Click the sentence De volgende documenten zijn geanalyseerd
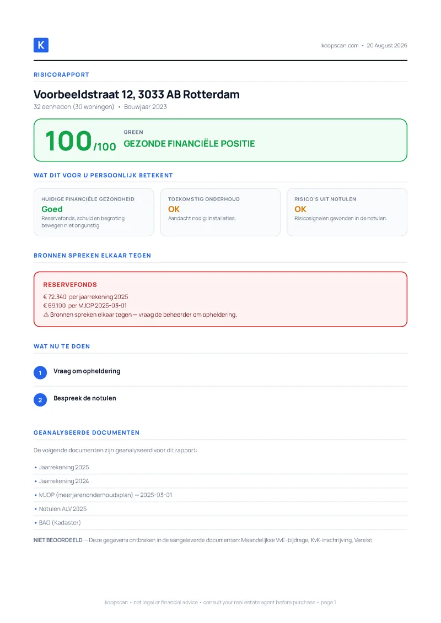The width and height of the screenshot is (441, 623). point(115,451)
